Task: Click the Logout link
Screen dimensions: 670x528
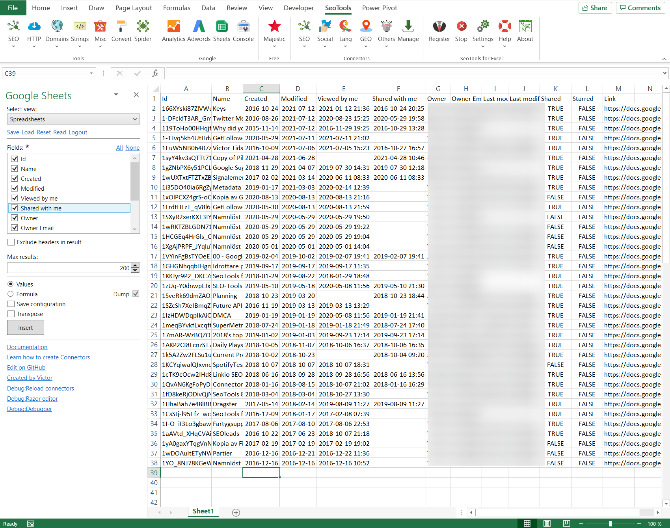Action: (x=78, y=132)
